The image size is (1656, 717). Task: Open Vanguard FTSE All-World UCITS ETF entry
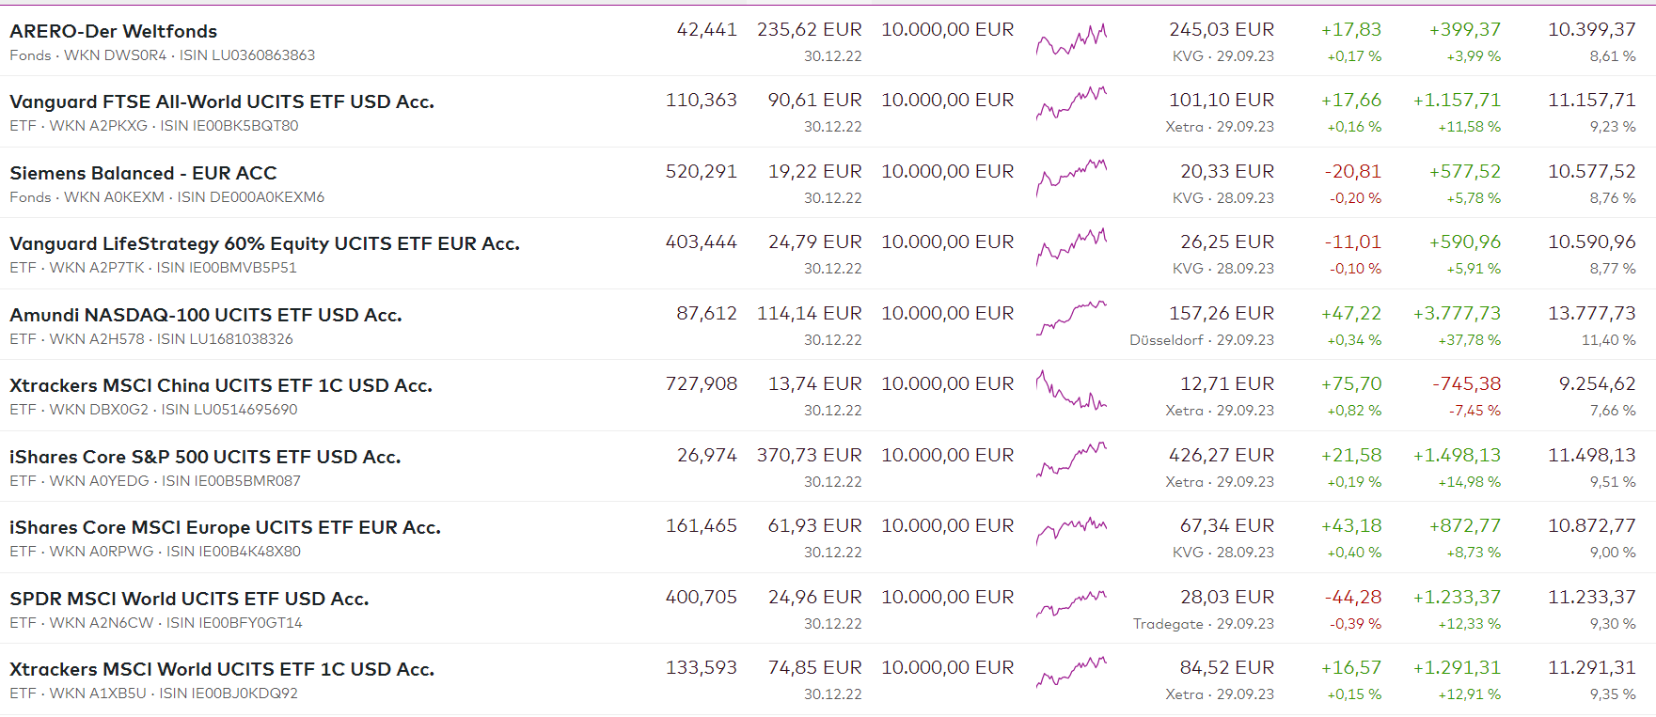coord(222,101)
